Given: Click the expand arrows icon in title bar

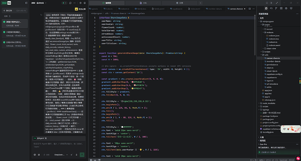Looking at the screenshot, I should (x=277, y=3).
